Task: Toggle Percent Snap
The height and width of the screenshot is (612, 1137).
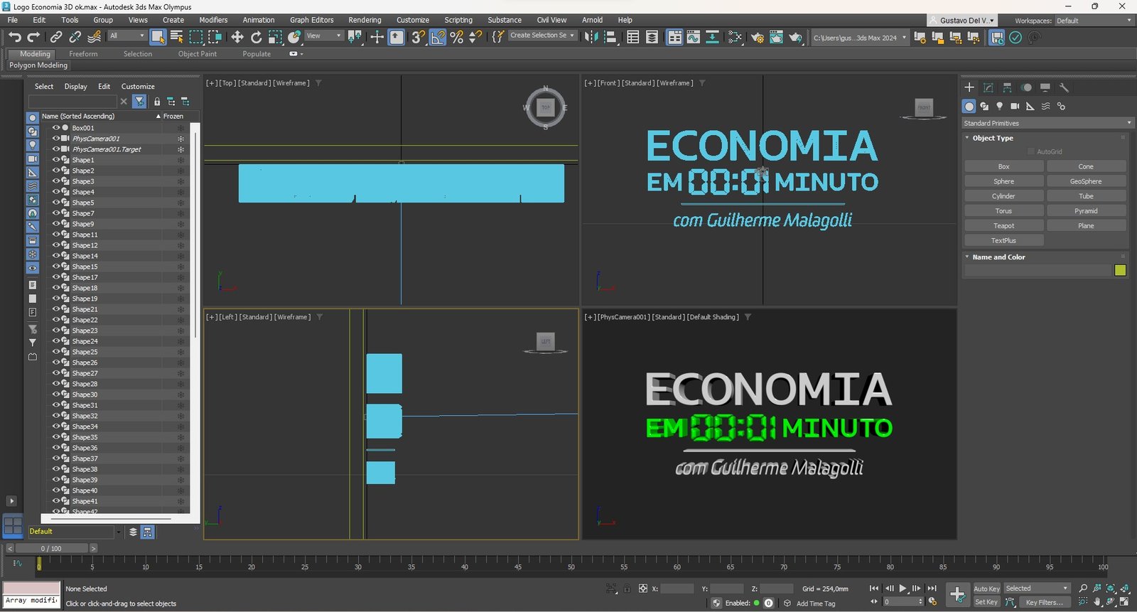Action: tap(457, 37)
